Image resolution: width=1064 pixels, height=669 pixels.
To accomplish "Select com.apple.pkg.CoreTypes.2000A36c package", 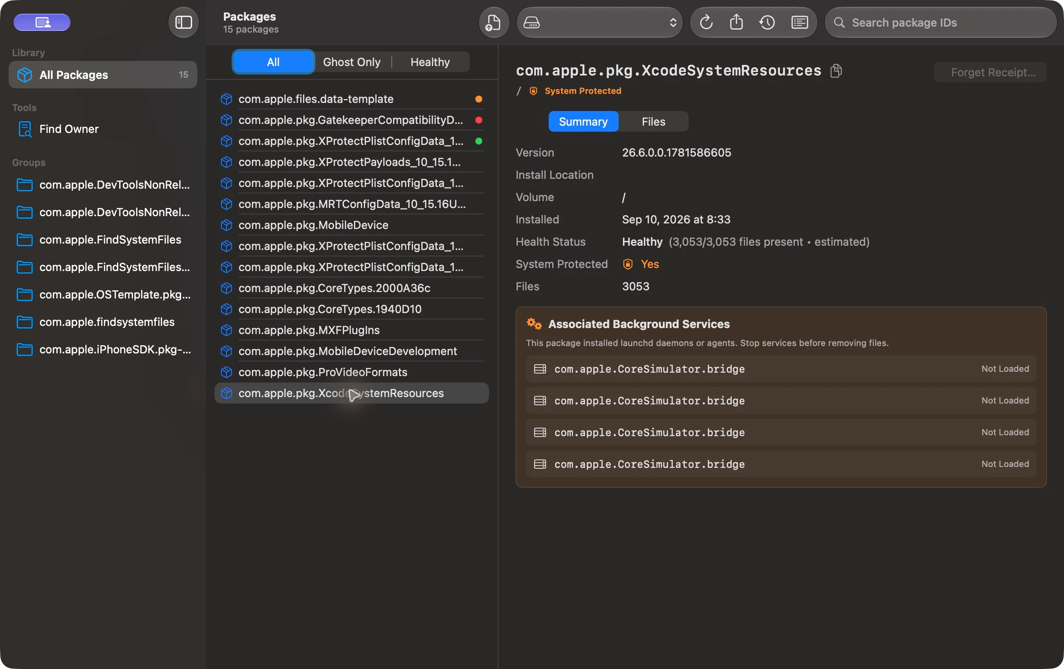I will tap(351, 288).
